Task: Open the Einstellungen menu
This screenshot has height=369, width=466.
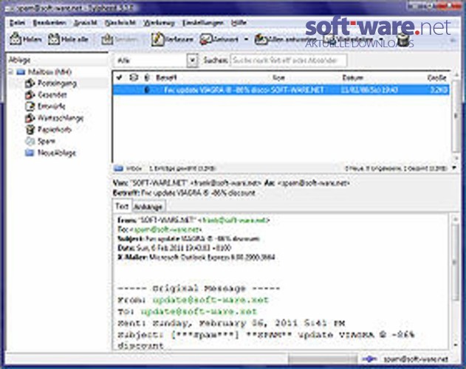Action: click(x=202, y=23)
